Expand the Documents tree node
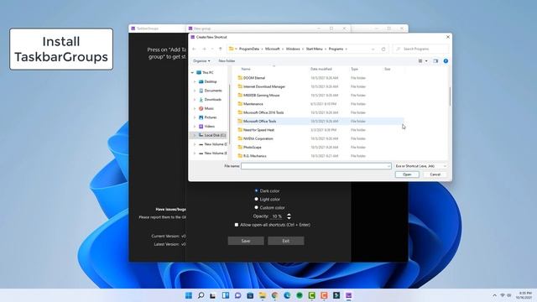The height and width of the screenshot is (302, 537). tap(195, 91)
